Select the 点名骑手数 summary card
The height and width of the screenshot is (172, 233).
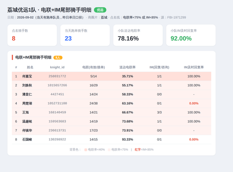click(32, 35)
